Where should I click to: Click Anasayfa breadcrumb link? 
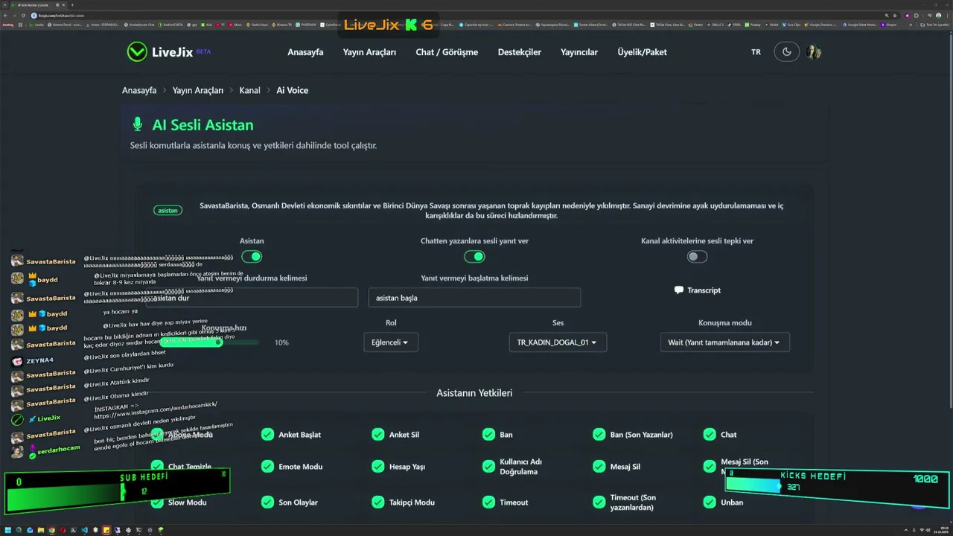(x=139, y=90)
